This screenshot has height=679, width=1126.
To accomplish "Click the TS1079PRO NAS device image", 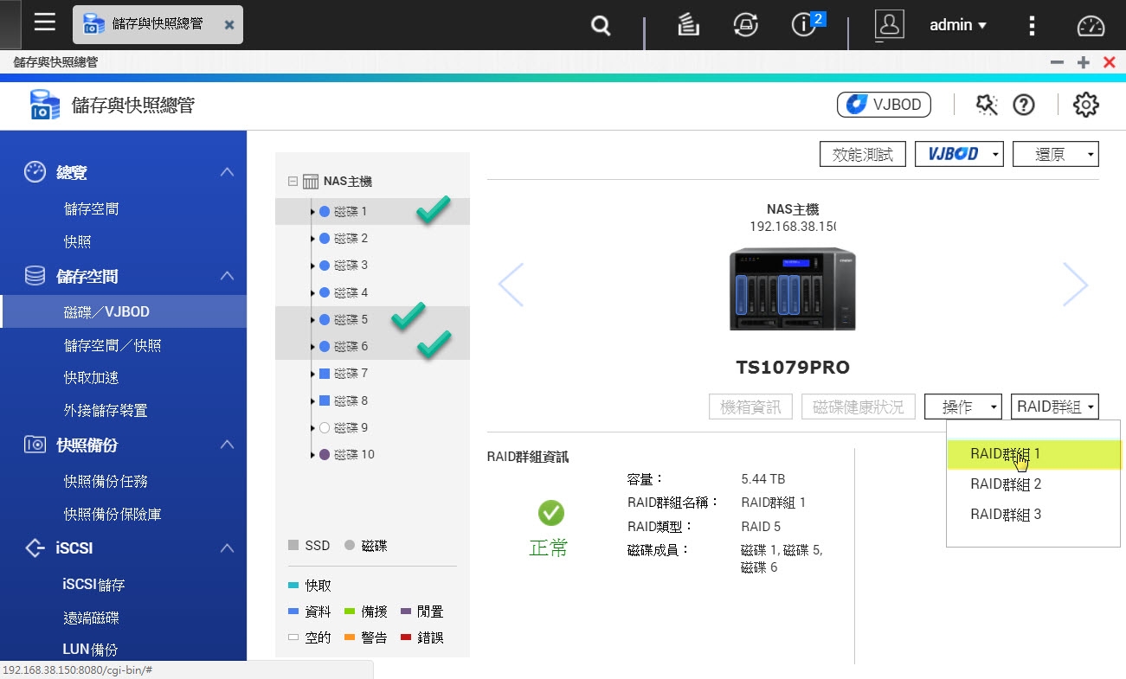I will pyautogui.click(x=792, y=288).
